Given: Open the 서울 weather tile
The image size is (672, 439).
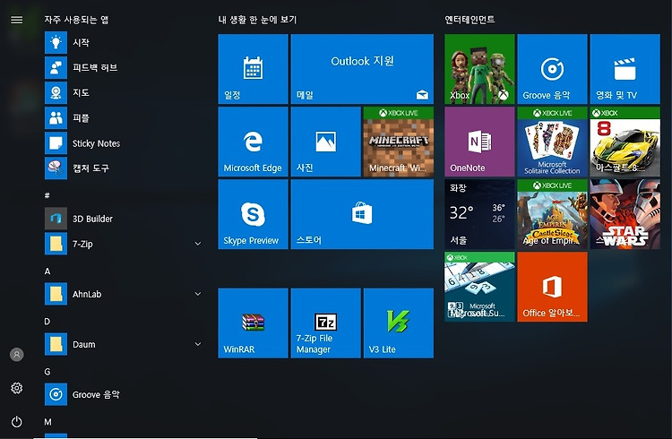Looking at the screenshot, I should pyautogui.click(x=479, y=214).
